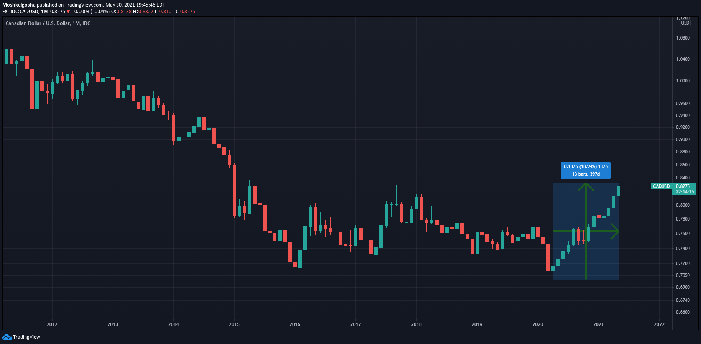The height and width of the screenshot is (344, 701).
Task: Click the 1.0400 price axis label
Action: point(683,59)
